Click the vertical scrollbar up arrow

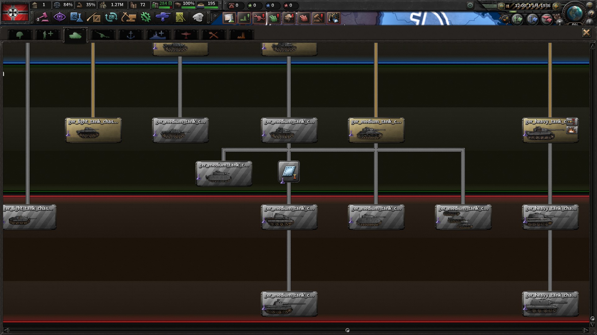[592, 46]
